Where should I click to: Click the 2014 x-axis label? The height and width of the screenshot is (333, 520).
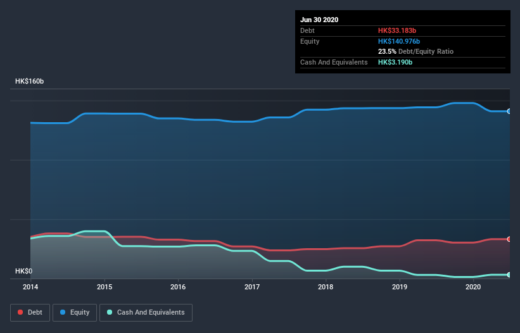click(30, 287)
